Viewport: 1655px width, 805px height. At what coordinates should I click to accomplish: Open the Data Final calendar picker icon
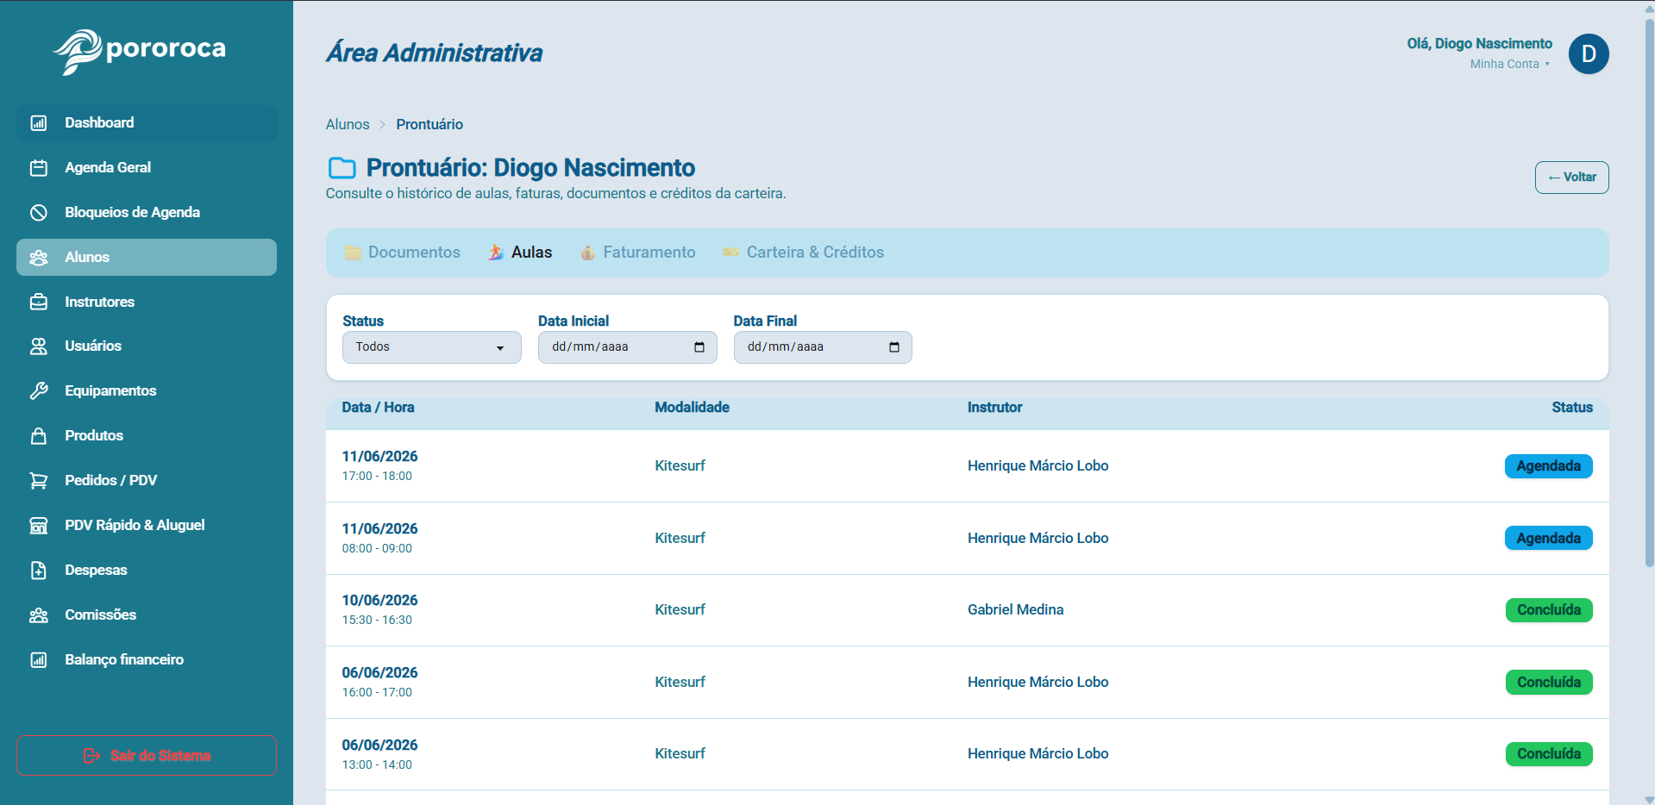pyautogui.click(x=894, y=347)
